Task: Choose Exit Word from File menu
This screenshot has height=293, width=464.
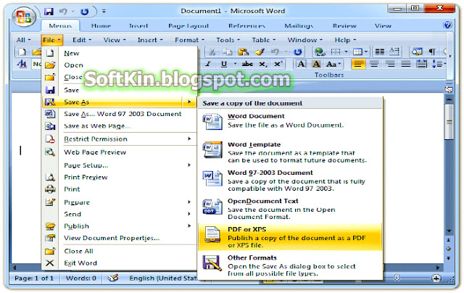Action: [120, 263]
